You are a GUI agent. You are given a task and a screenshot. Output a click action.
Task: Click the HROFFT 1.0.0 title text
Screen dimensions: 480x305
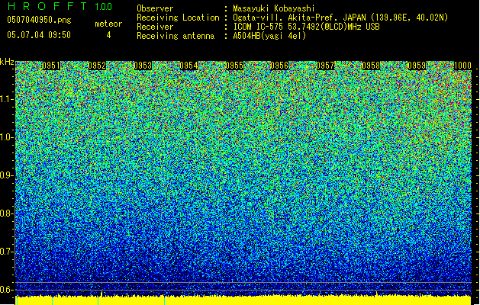tap(60, 6)
